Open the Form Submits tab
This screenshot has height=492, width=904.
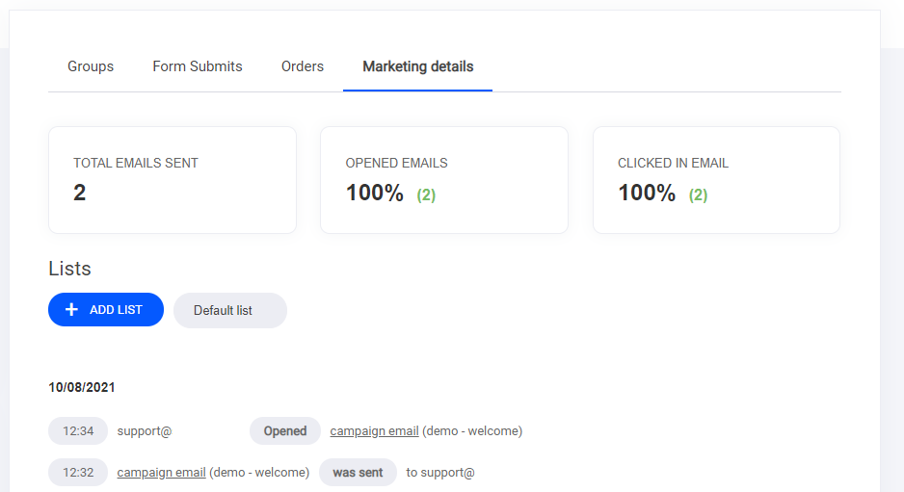point(198,66)
